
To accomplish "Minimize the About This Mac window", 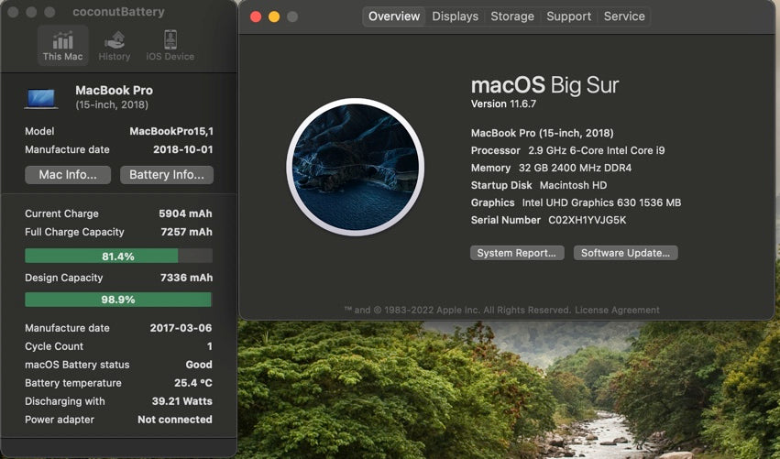I will pyautogui.click(x=274, y=16).
